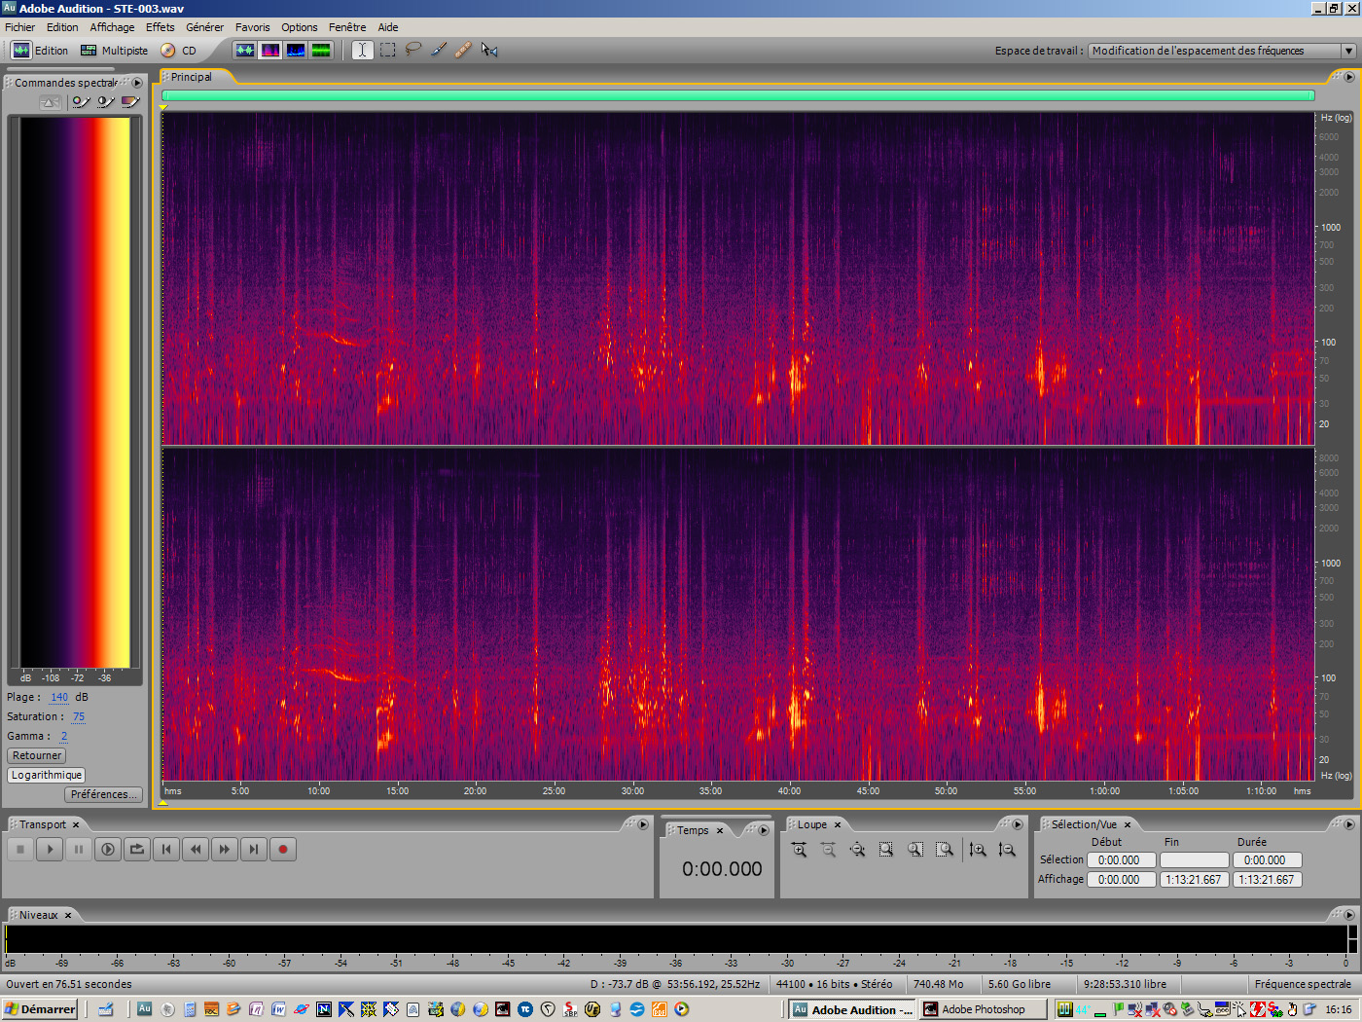Click the horizontal zoom in icon in Loupe panel
The width and height of the screenshot is (1362, 1022).
coord(799,850)
